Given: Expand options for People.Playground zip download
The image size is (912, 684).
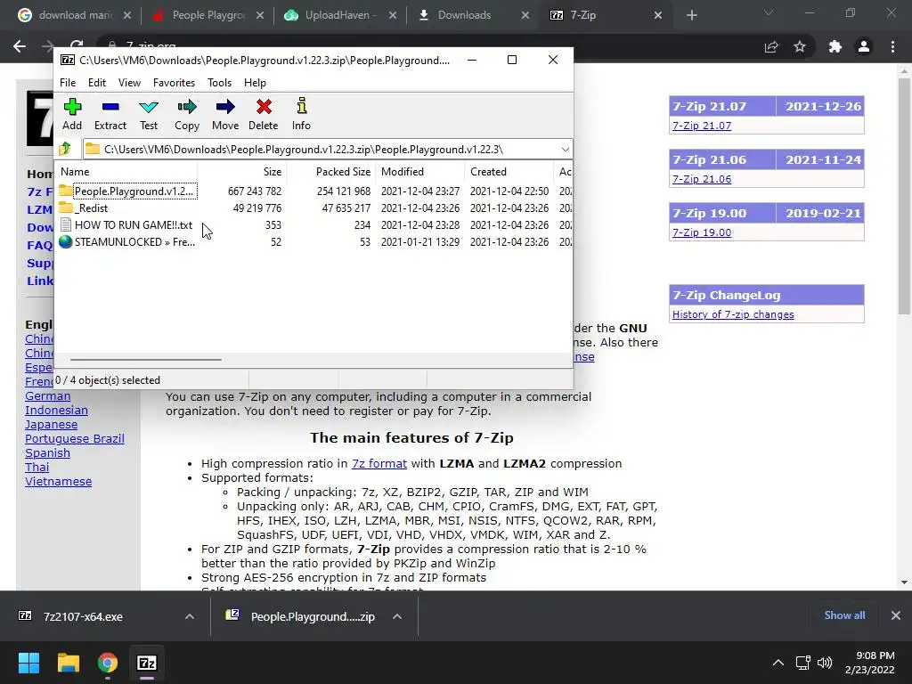Looking at the screenshot, I should 397,616.
